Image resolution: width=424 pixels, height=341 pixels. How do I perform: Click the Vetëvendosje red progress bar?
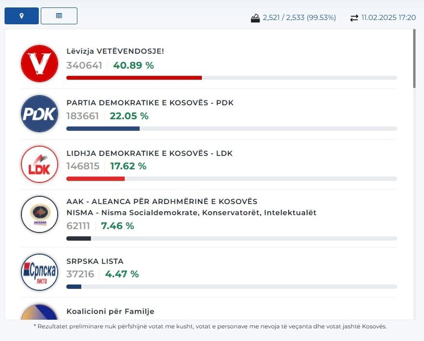coord(134,78)
